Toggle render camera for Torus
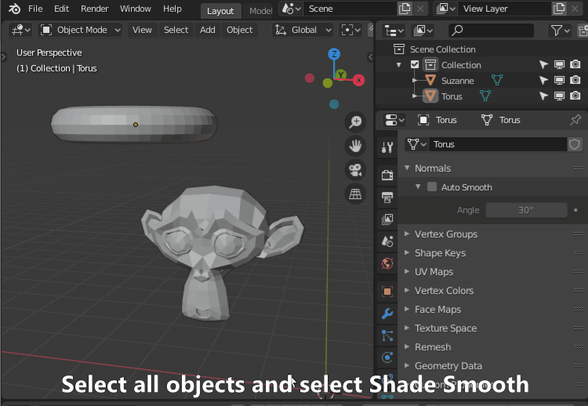The width and height of the screenshot is (588, 406). click(575, 96)
